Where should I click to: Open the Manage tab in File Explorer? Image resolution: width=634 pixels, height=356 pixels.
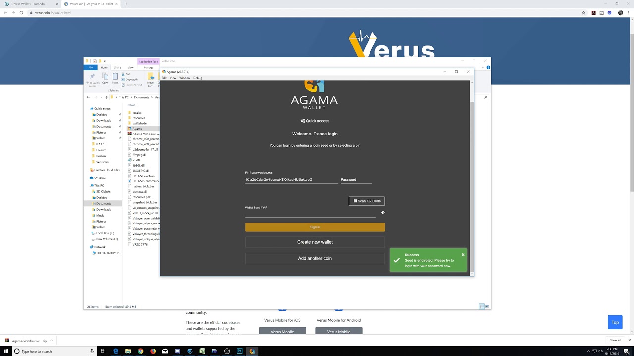coord(148,67)
